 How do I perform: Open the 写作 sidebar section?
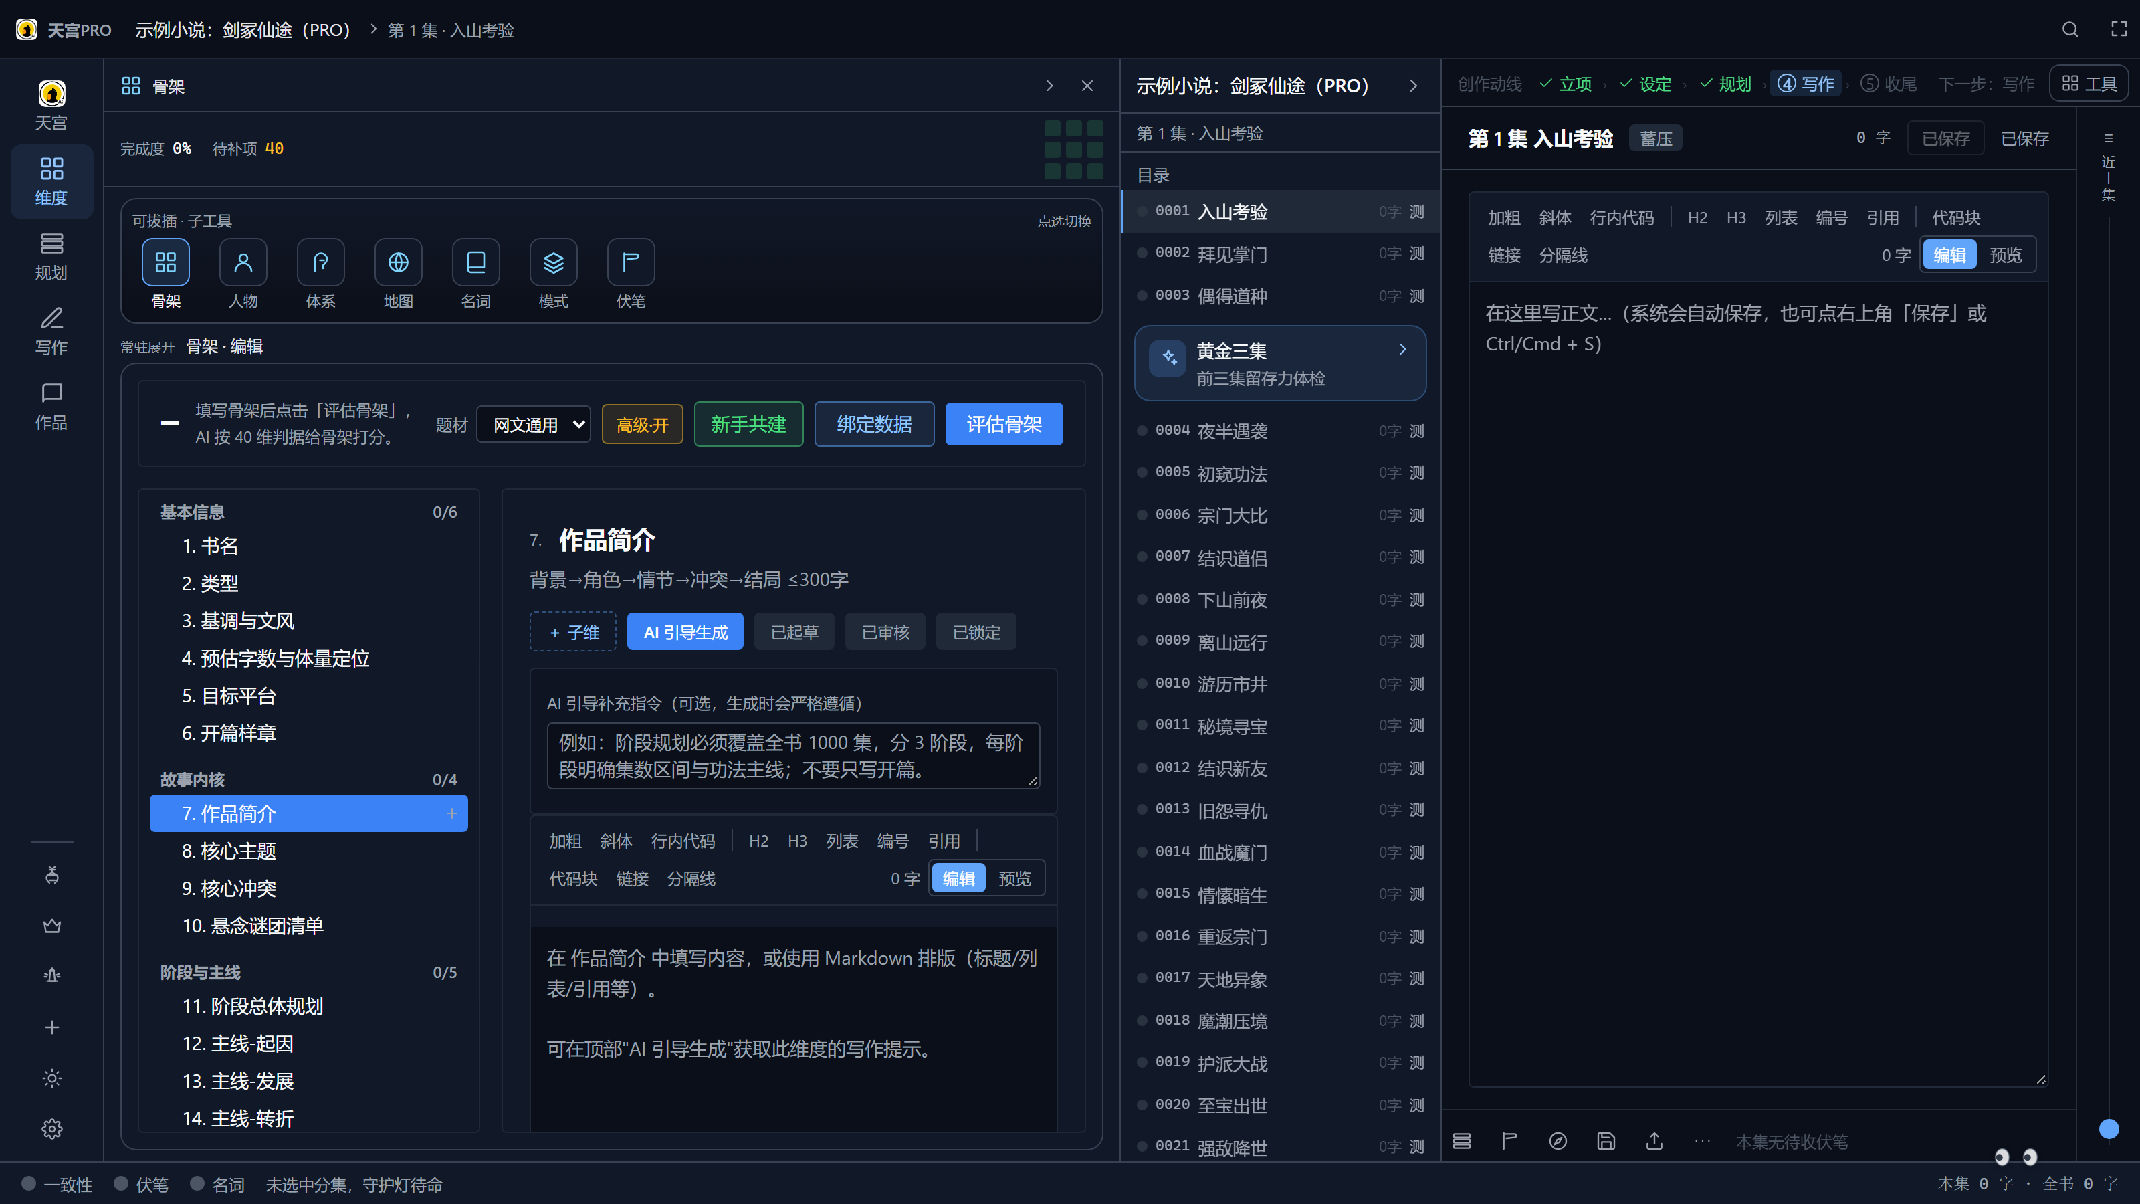click(x=51, y=330)
